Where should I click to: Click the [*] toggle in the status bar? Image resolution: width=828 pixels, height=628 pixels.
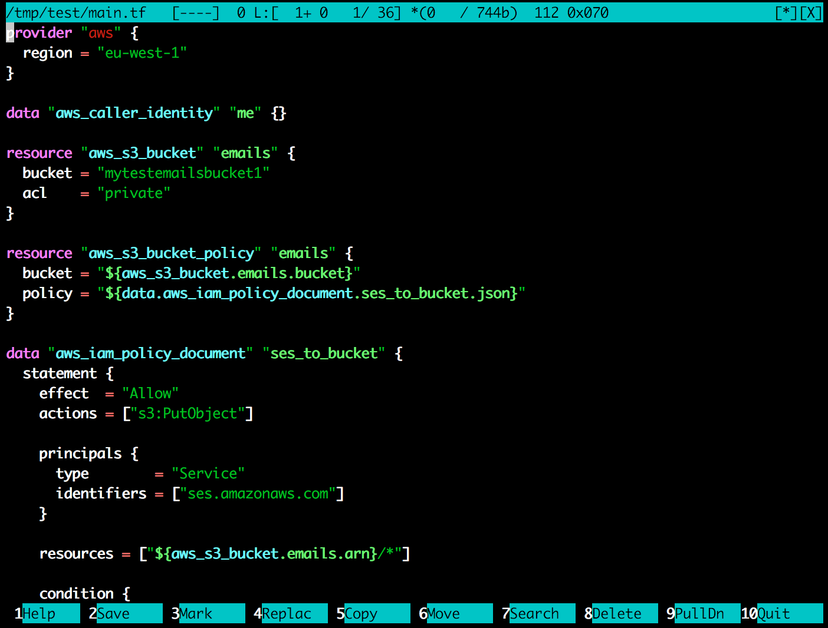pos(786,12)
